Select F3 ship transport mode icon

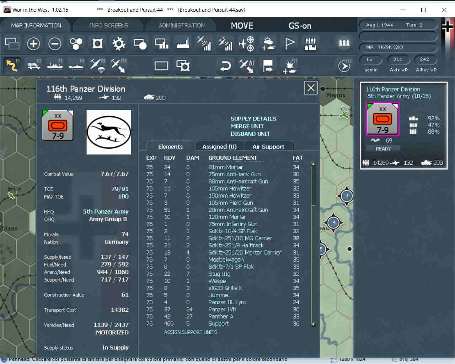click(55, 65)
